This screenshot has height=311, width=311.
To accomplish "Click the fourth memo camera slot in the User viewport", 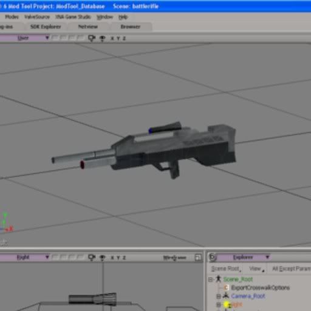I will pyautogui.click(x=81, y=38).
